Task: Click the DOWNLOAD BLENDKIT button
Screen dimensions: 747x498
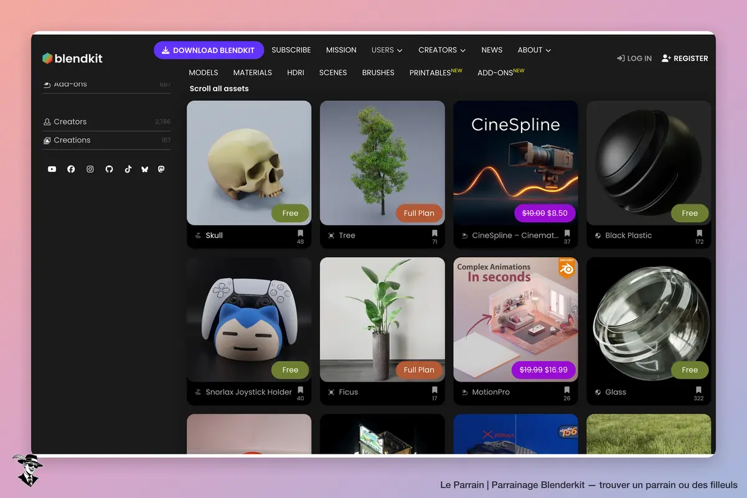Action: point(209,50)
